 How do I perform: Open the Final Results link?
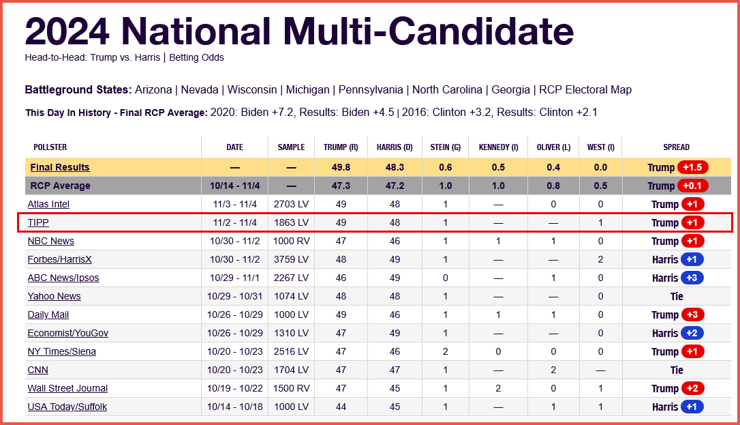click(59, 167)
